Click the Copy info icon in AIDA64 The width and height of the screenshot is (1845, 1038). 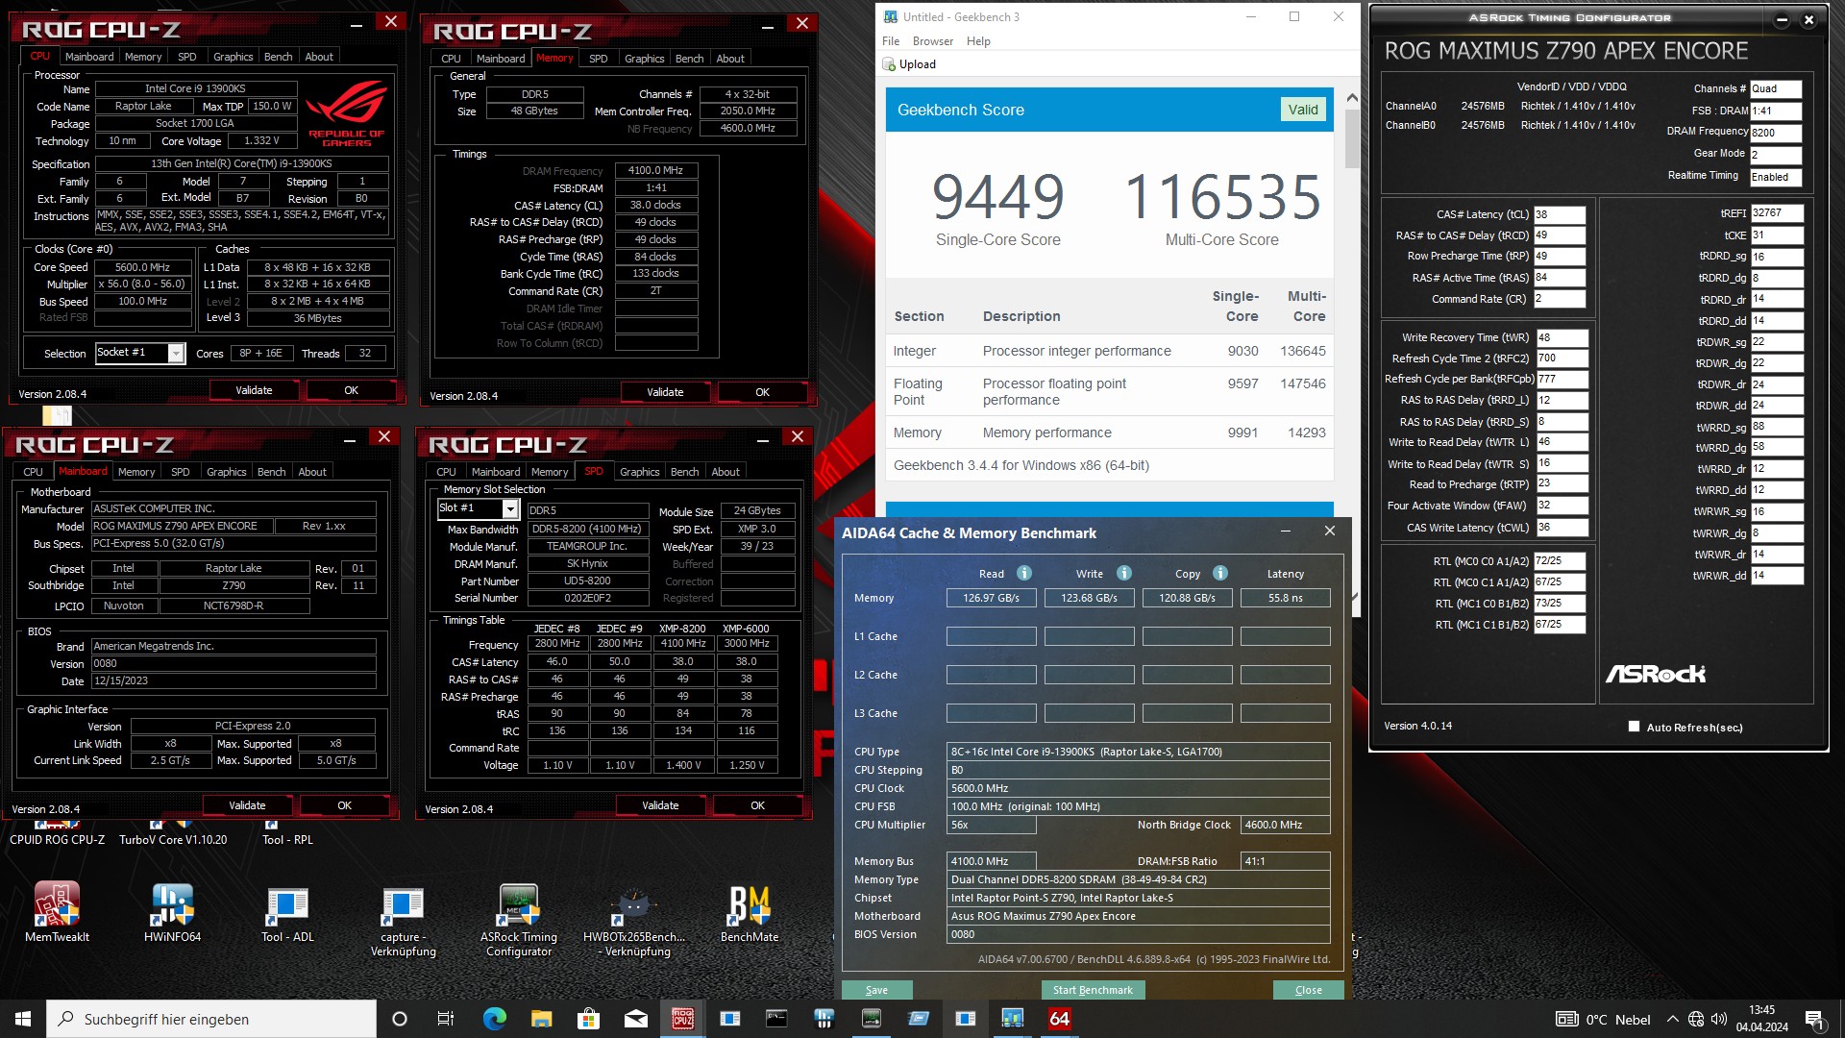point(1220,573)
